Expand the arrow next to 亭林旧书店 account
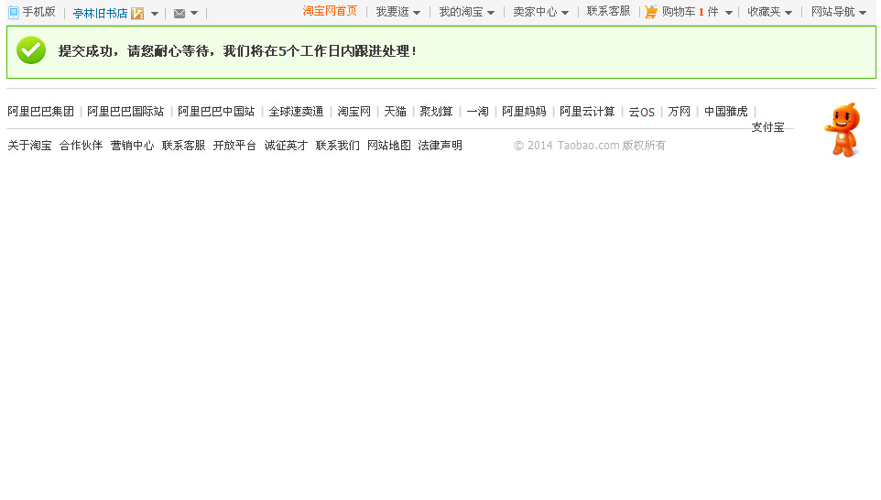 click(x=155, y=14)
